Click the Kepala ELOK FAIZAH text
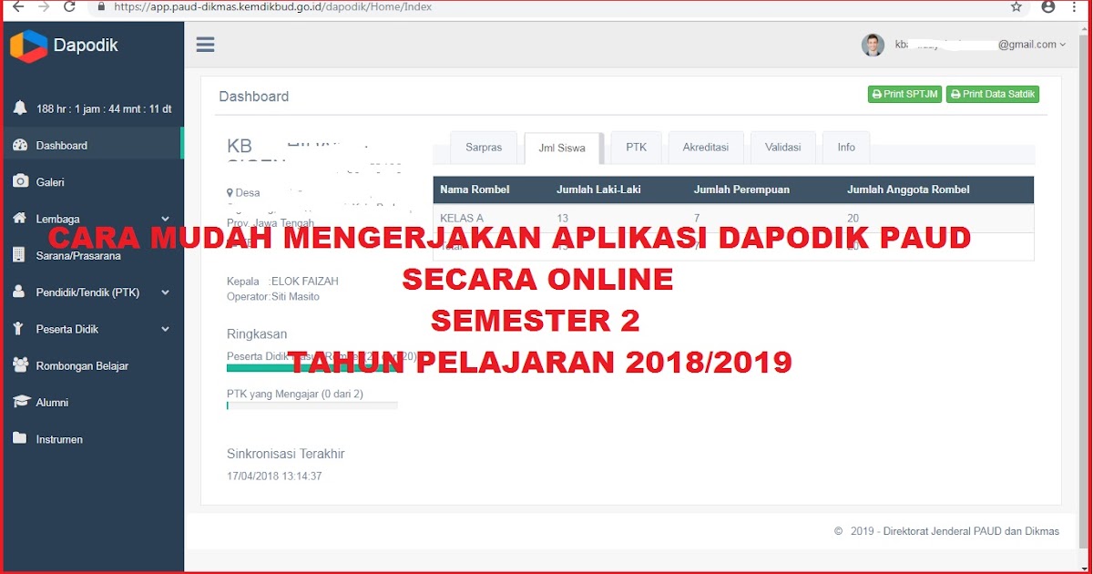 tap(282, 282)
